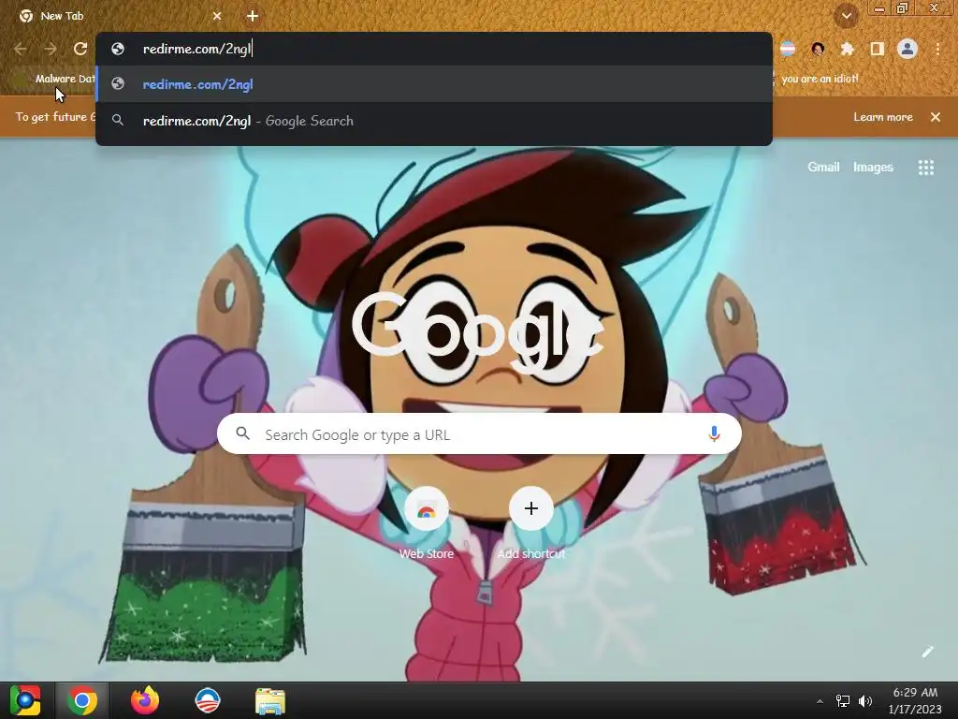Dismiss the info bar with X
This screenshot has height=719, width=958.
tap(936, 117)
